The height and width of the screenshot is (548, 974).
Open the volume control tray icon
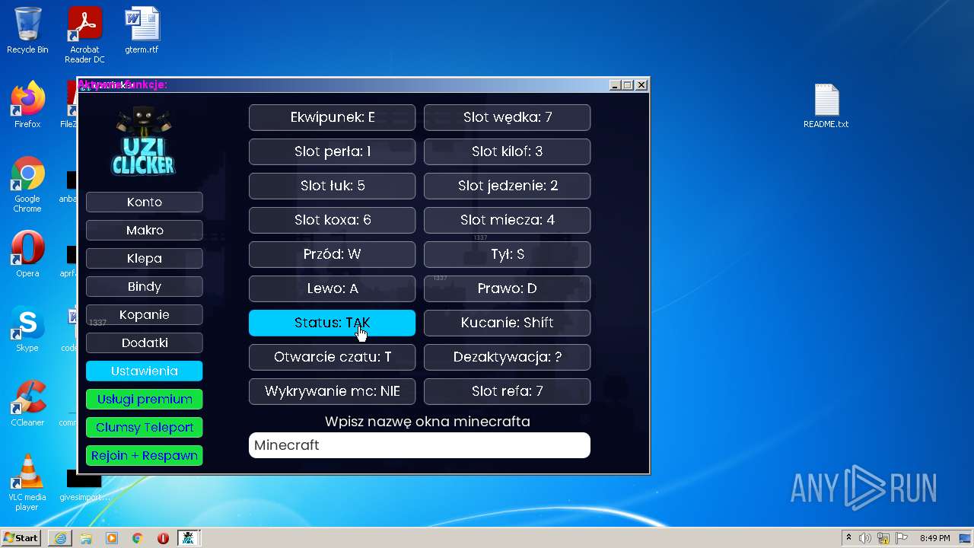(x=865, y=538)
